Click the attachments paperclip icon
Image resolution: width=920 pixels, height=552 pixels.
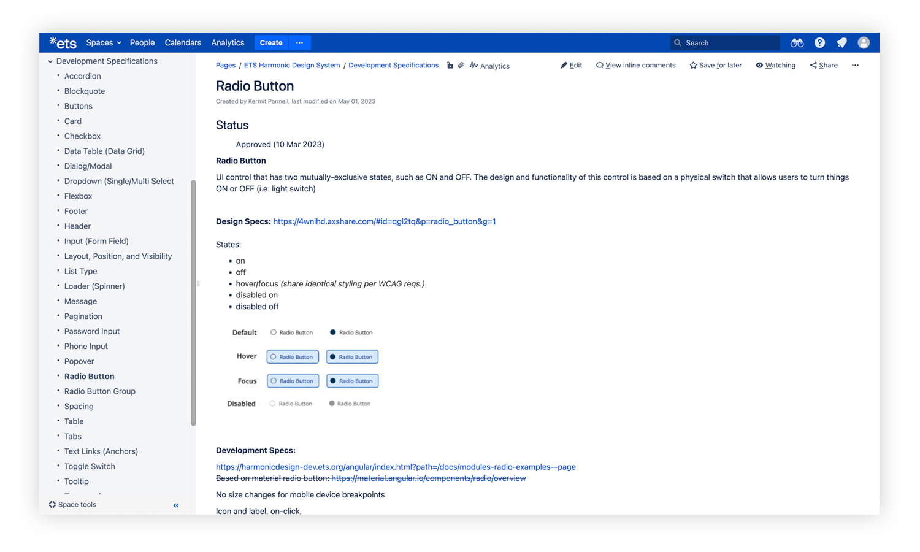461,65
